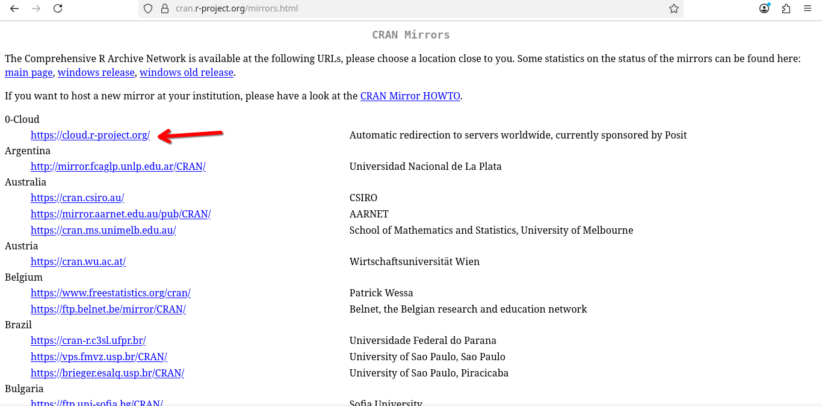
Task: Open the cran-r.c3sl.ufpr.br Brazil mirror
Action: tap(88, 340)
